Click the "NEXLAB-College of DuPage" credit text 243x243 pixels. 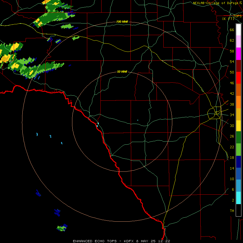point(215,3)
